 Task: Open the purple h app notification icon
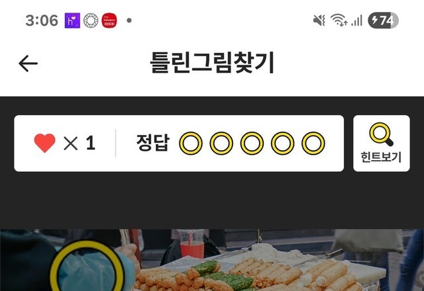[72, 21]
